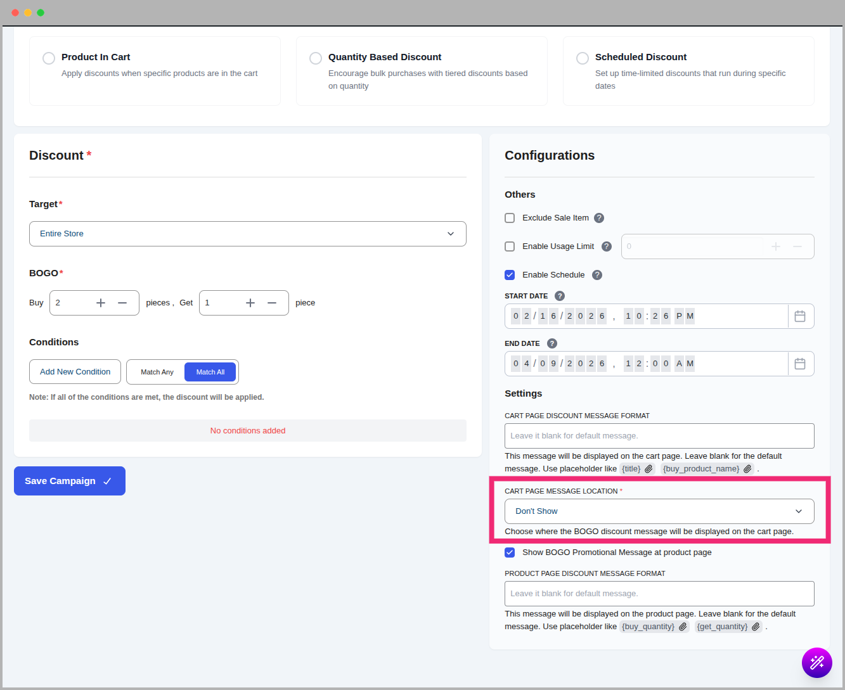The image size is (845, 690).
Task: Click the purple magic wand floating button
Action: pos(816,663)
